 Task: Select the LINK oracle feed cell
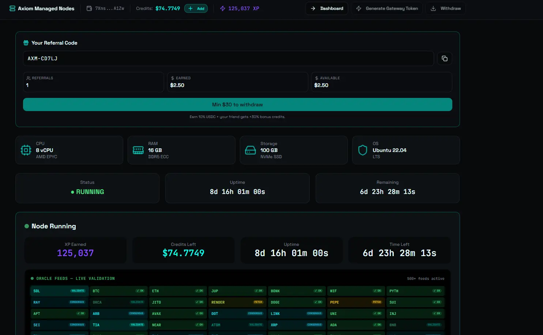coord(297,314)
